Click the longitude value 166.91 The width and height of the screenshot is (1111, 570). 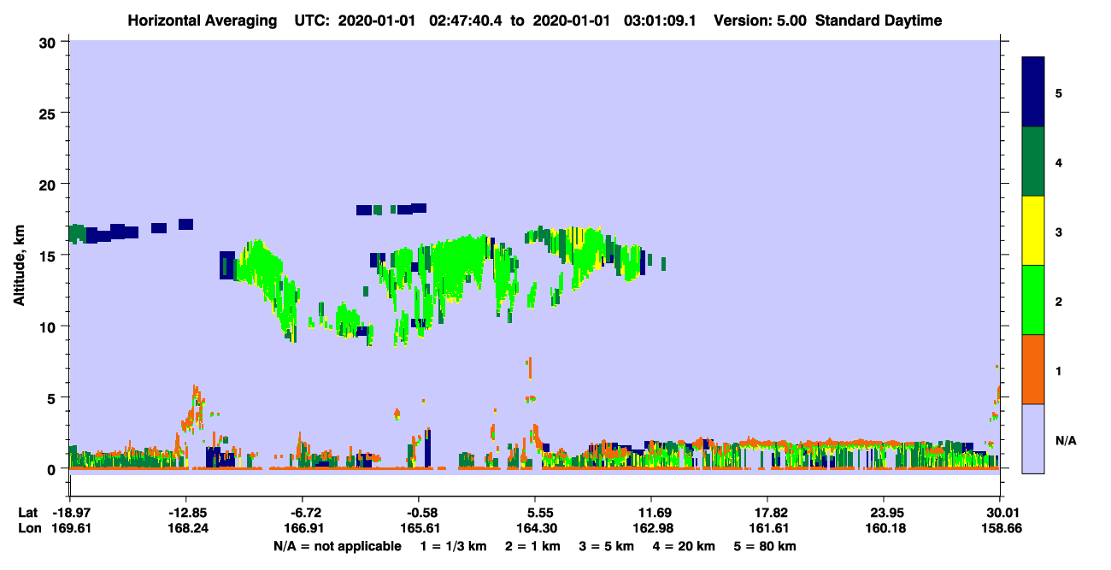click(x=303, y=529)
